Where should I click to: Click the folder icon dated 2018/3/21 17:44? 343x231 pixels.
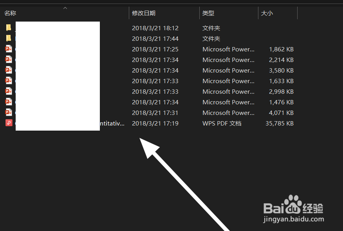pos(9,38)
